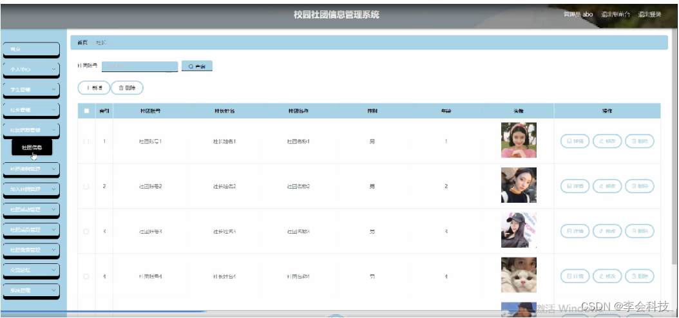Click 退出登录 in the top bar
The height and width of the screenshot is (318, 679).
click(649, 14)
